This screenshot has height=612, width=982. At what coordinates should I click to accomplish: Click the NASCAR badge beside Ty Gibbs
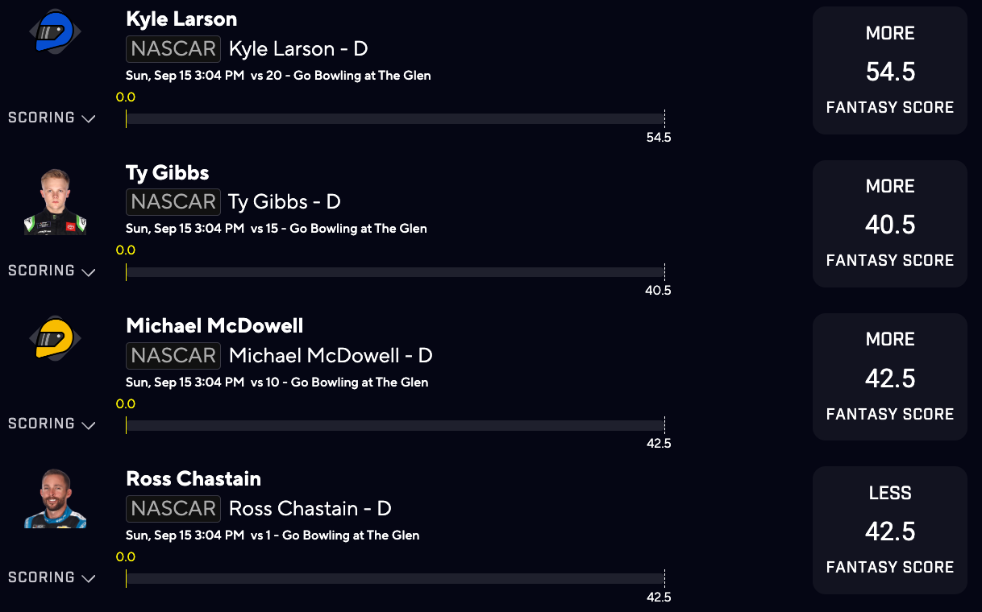pos(173,201)
